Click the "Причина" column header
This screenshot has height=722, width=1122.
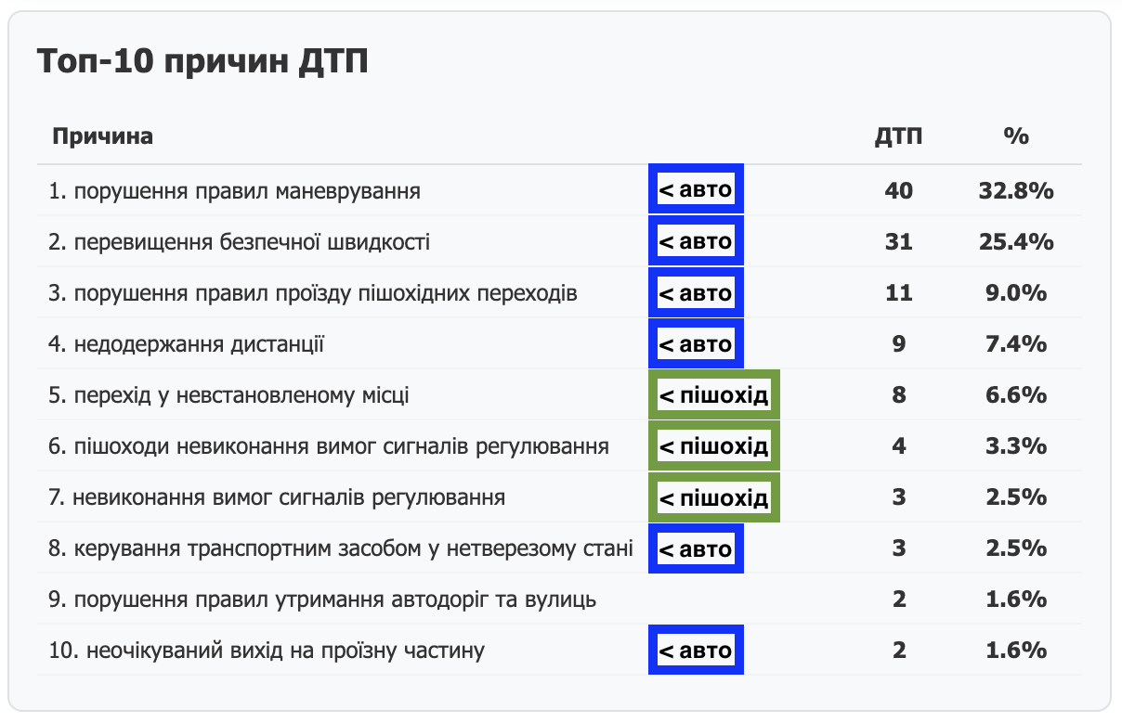(103, 136)
